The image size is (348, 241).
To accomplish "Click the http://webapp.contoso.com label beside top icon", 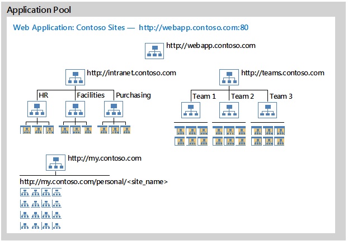I will [x=211, y=46].
